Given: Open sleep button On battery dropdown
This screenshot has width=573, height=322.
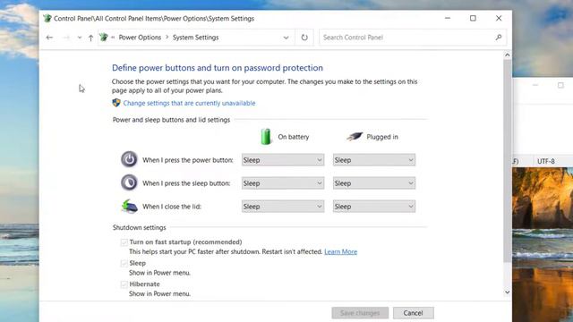Looking at the screenshot, I should (283, 183).
